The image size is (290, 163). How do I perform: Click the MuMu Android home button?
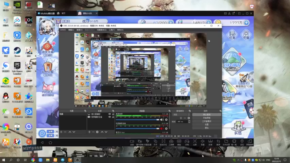tap(50, 142)
